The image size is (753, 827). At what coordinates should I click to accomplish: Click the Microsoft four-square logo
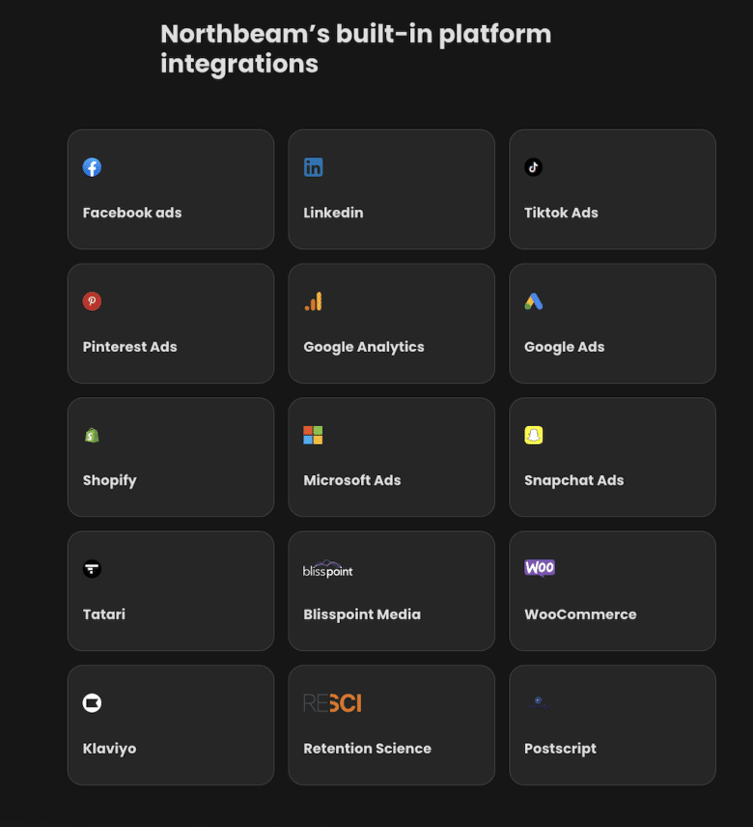pos(313,435)
